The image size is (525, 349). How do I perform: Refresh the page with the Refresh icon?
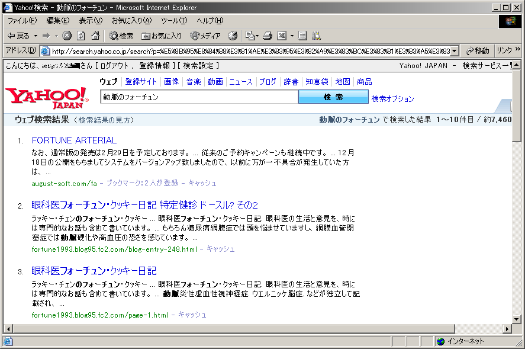(x=81, y=36)
